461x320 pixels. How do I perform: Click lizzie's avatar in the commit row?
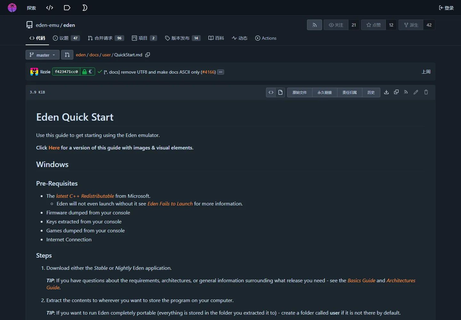(x=34, y=72)
